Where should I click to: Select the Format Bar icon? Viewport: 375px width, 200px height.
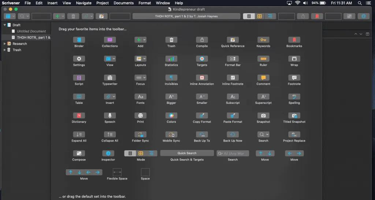(233, 59)
